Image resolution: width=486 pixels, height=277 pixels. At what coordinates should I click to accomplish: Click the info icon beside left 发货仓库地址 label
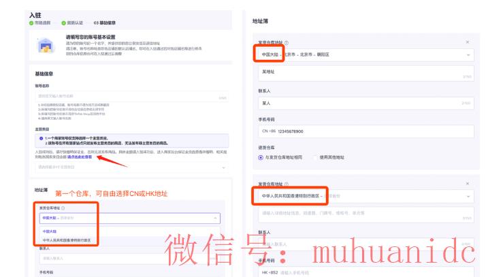63,208
